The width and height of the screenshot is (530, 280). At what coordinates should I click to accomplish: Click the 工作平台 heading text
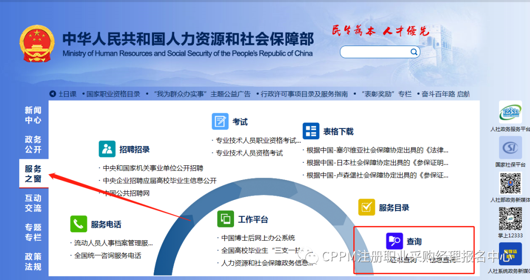tap(253, 220)
